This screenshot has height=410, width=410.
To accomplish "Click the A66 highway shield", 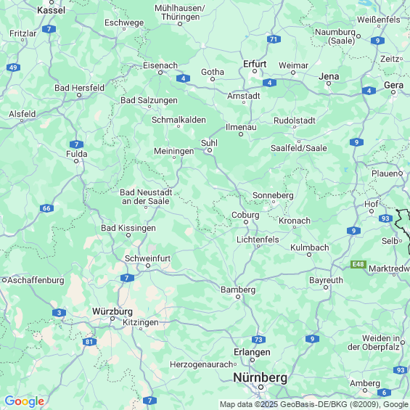I will pos(46,208).
